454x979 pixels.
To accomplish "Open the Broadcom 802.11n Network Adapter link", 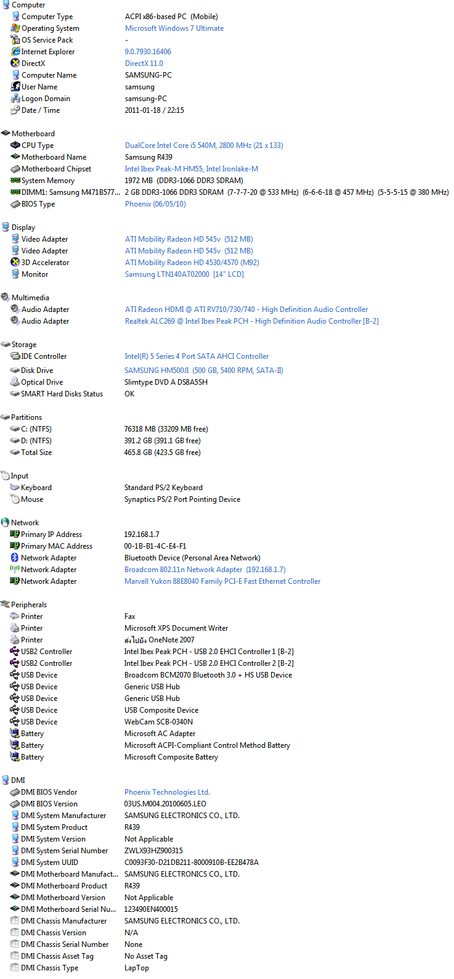I will pyautogui.click(x=205, y=570).
